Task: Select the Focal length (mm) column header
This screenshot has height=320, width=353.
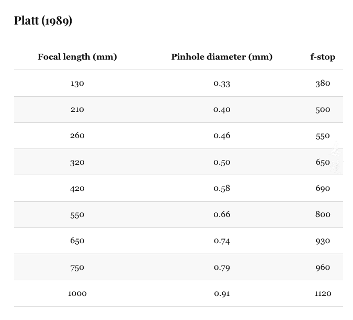Action: coord(77,56)
